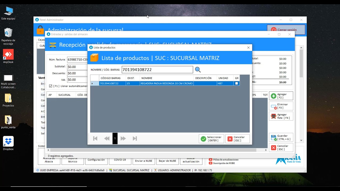Open AnyDesk desktop shortcut
This screenshot has height=191, width=340.
click(8, 57)
